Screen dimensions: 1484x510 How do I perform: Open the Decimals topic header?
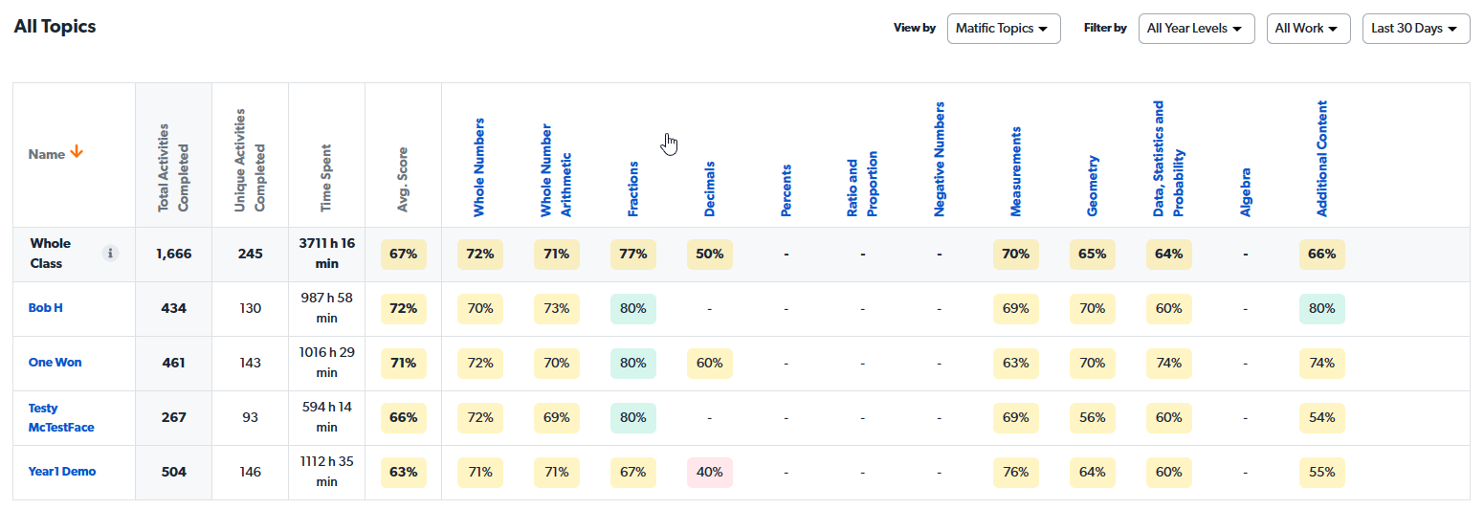(x=710, y=188)
